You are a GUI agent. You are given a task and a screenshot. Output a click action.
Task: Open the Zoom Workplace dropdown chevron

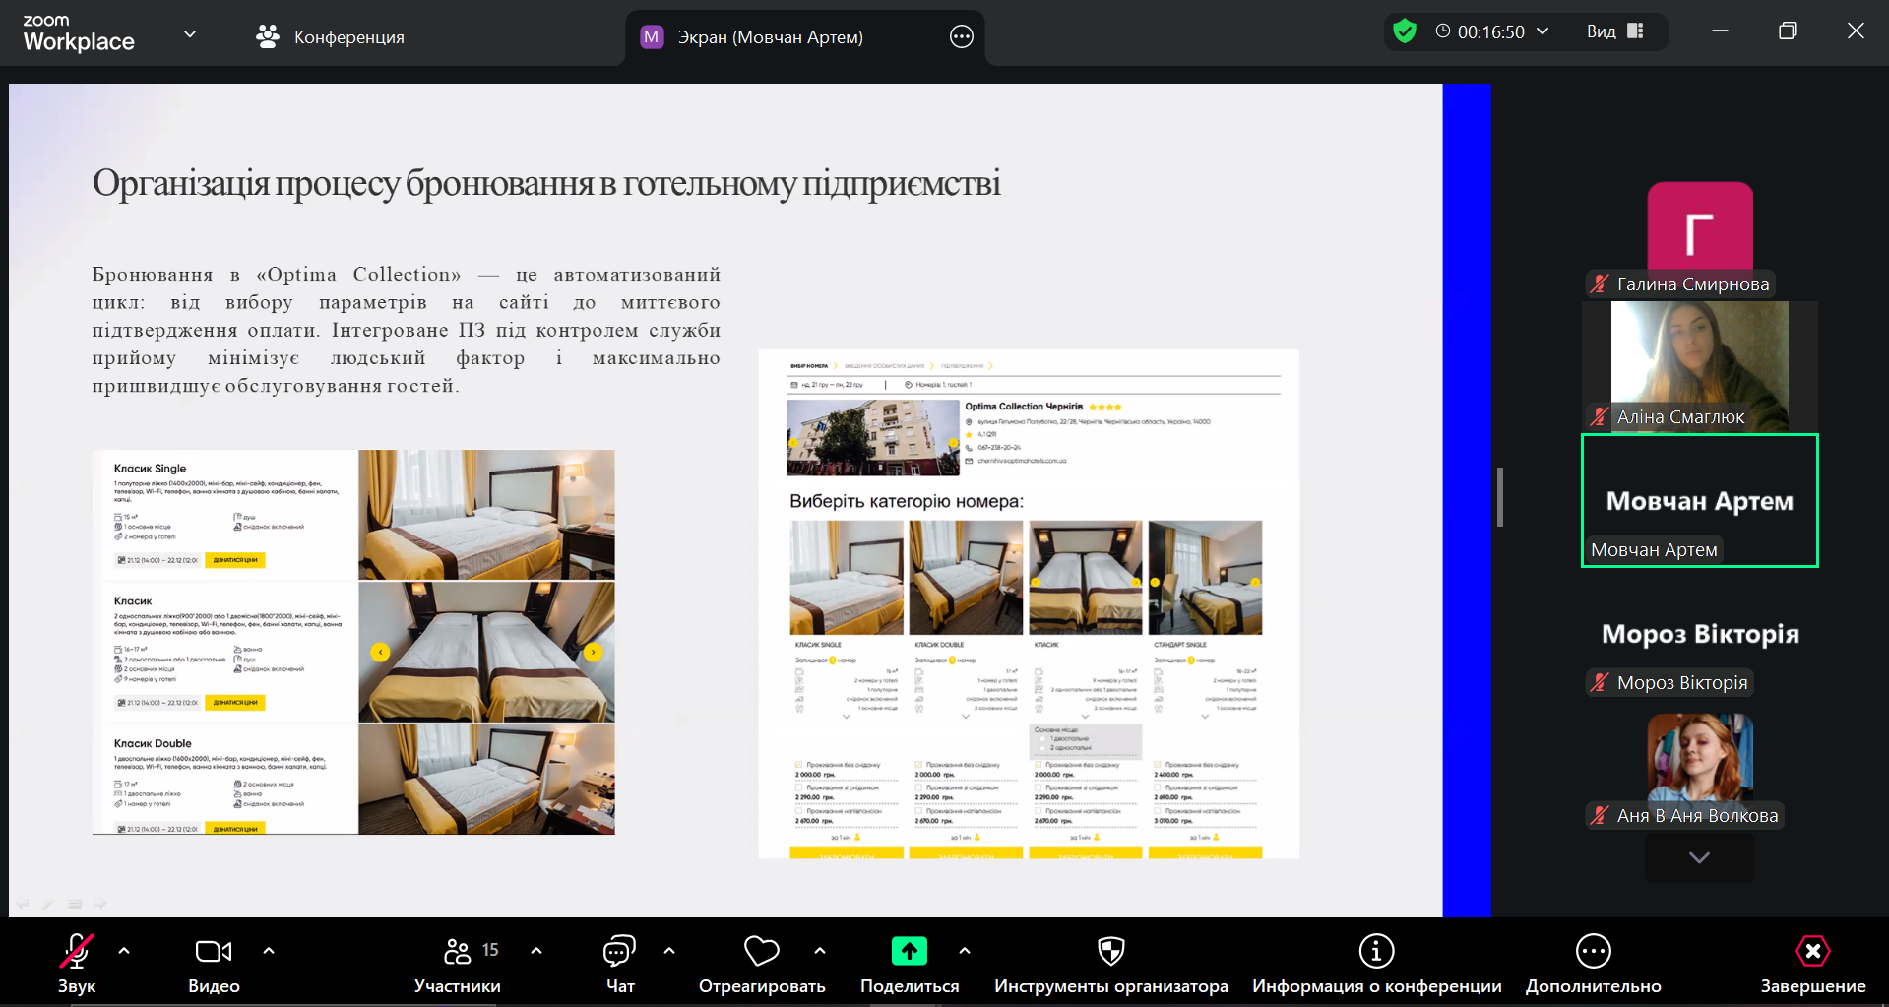click(x=190, y=34)
